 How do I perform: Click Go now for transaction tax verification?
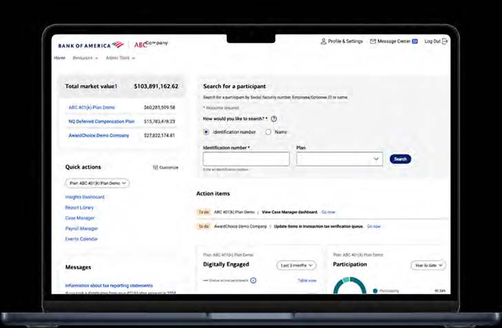coord(374,226)
